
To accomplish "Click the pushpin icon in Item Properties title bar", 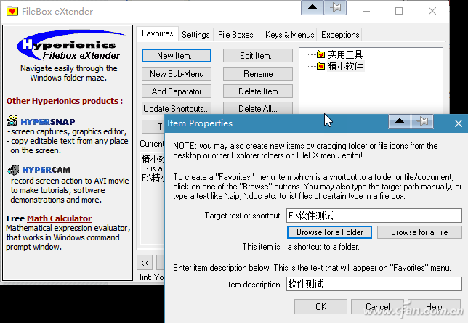I will [x=422, y=121].
